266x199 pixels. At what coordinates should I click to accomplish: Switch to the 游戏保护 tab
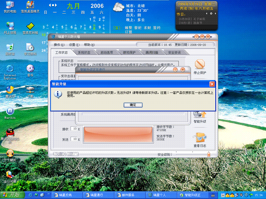(x=129, y=52)
